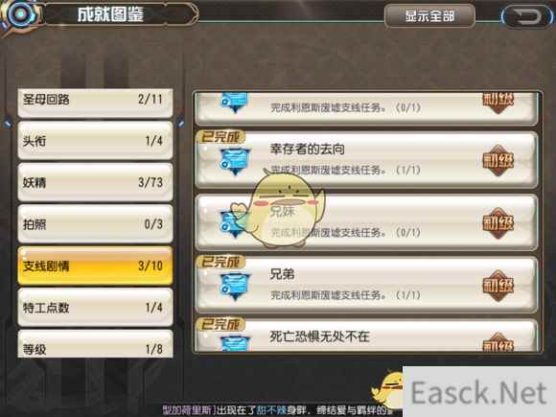Tap the 初级 badge on 兄妹 row

[x=498, y=223]
